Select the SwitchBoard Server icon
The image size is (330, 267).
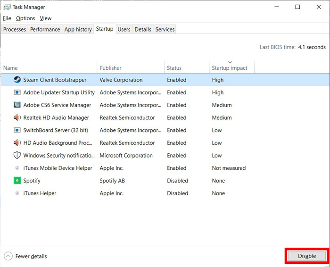tap(17, 130)
